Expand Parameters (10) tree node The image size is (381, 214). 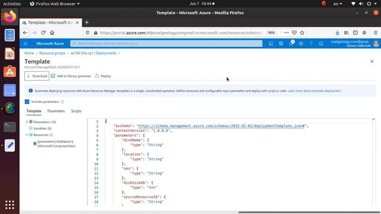[27, 122]
